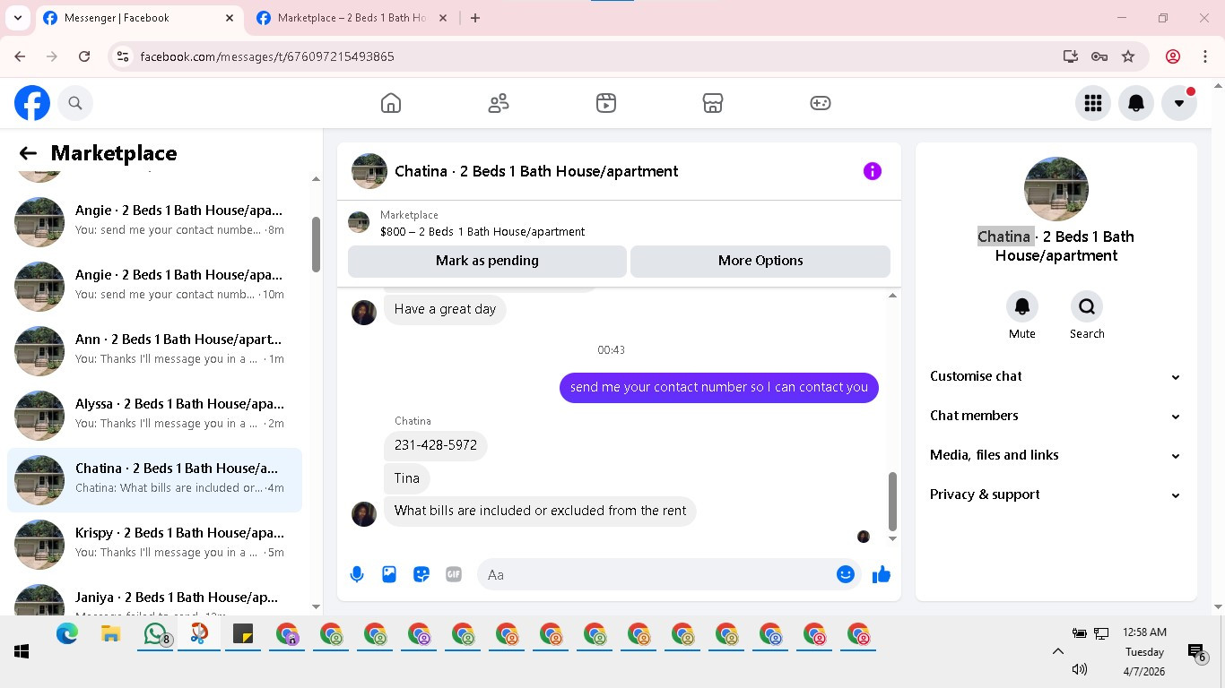Open Windows Start menu

click(22, 652)
